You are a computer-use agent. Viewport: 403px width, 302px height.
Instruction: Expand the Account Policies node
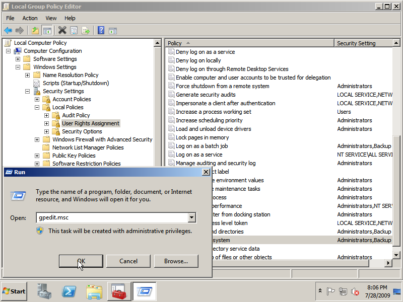pos(37,99)
